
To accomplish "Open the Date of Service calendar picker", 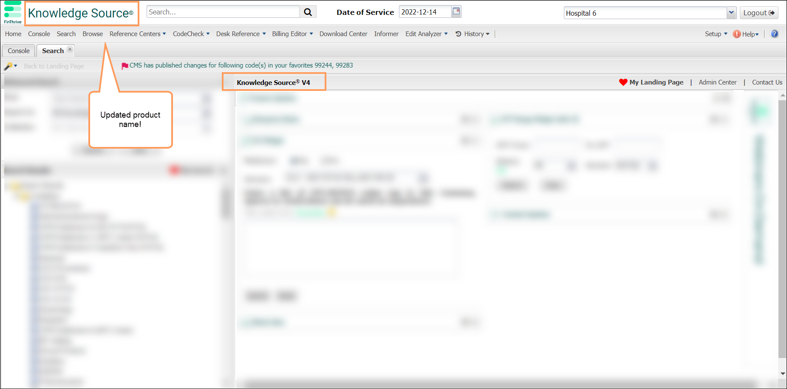I will click(x=456, y=11).
